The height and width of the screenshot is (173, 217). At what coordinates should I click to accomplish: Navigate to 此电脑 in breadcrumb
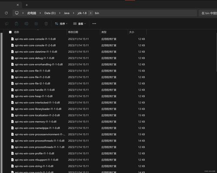pos(32,13)
